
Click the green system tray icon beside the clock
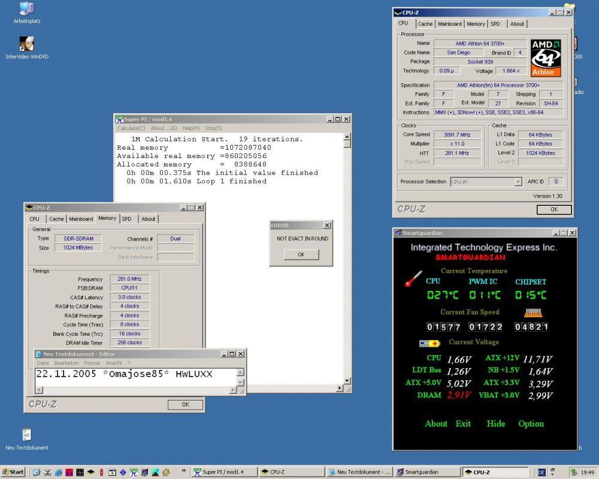coord(573,472)
